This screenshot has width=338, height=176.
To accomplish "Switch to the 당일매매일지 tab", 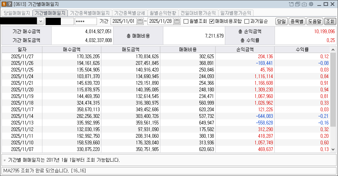I will tap(17, 13).
